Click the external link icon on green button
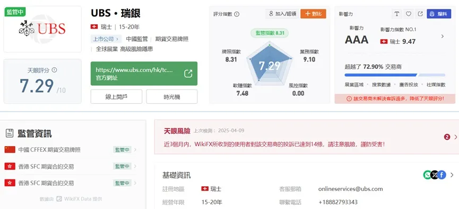The width and height of the screenshot is (459, 209). click(x=188, y=74)
